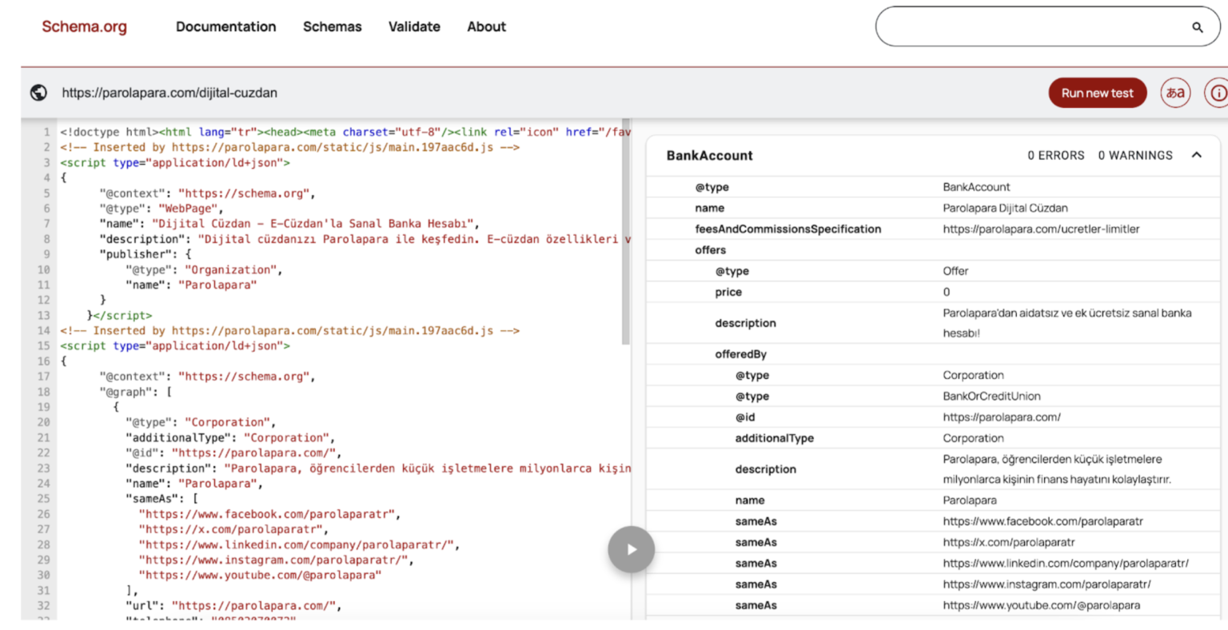The image size is (1228, 630).
Task: Click line number 15 in the gutter
Action: click(x=43, y=346)
